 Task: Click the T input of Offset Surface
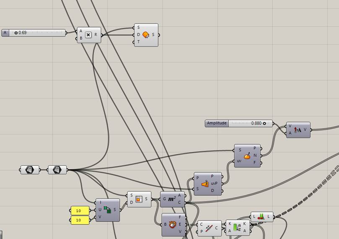pyautogui.click(x=138, y=42)
